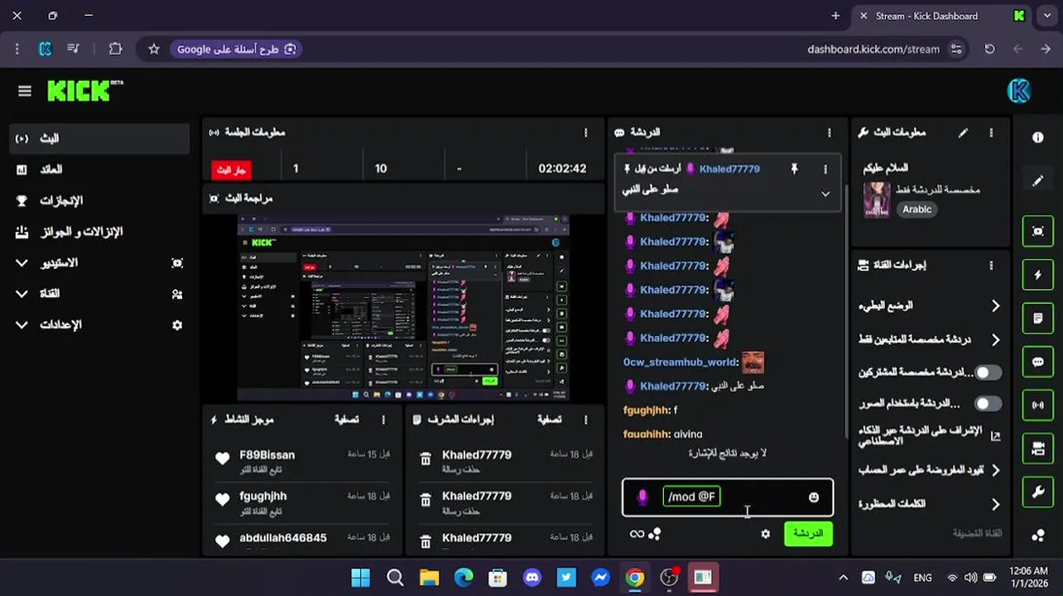This screenshot has height=596, width=1063.
Task: Toggle chat bubble widget in right toolbar
Action: pyautogui.click(x=1037, y=362)
